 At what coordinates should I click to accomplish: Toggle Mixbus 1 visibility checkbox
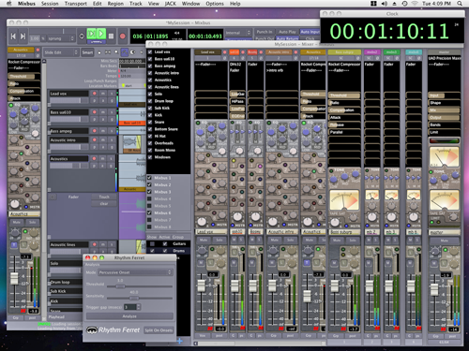(149, 178)
